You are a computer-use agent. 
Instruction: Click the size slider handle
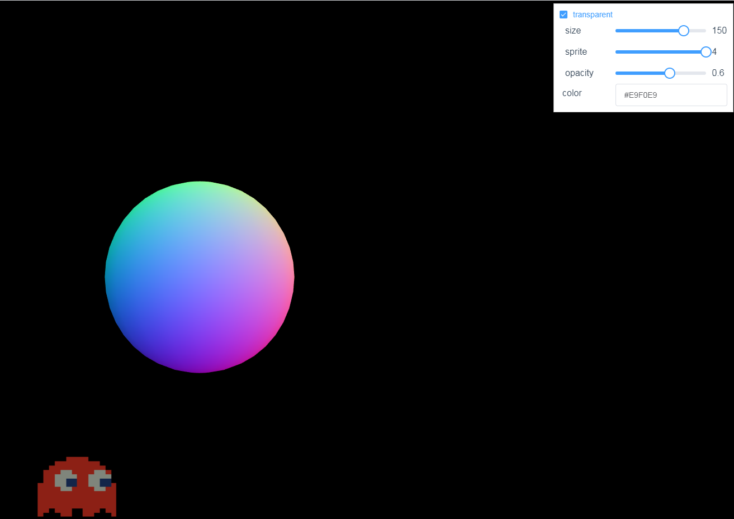tap(683, 31)
